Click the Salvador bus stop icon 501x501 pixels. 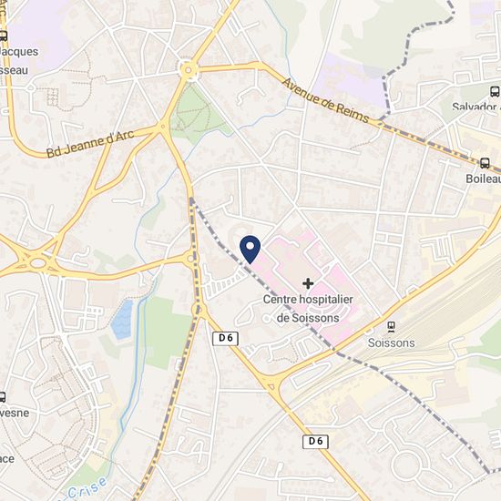pos(495,92)
